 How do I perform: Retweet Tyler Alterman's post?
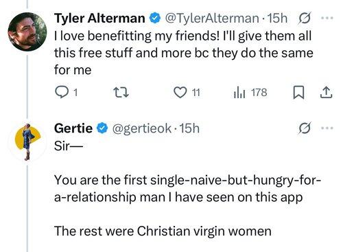point(121,93)
